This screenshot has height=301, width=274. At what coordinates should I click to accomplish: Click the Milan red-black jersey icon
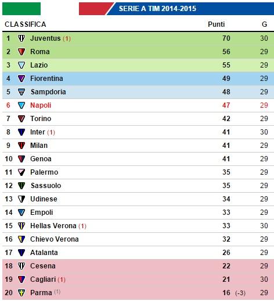21,146
